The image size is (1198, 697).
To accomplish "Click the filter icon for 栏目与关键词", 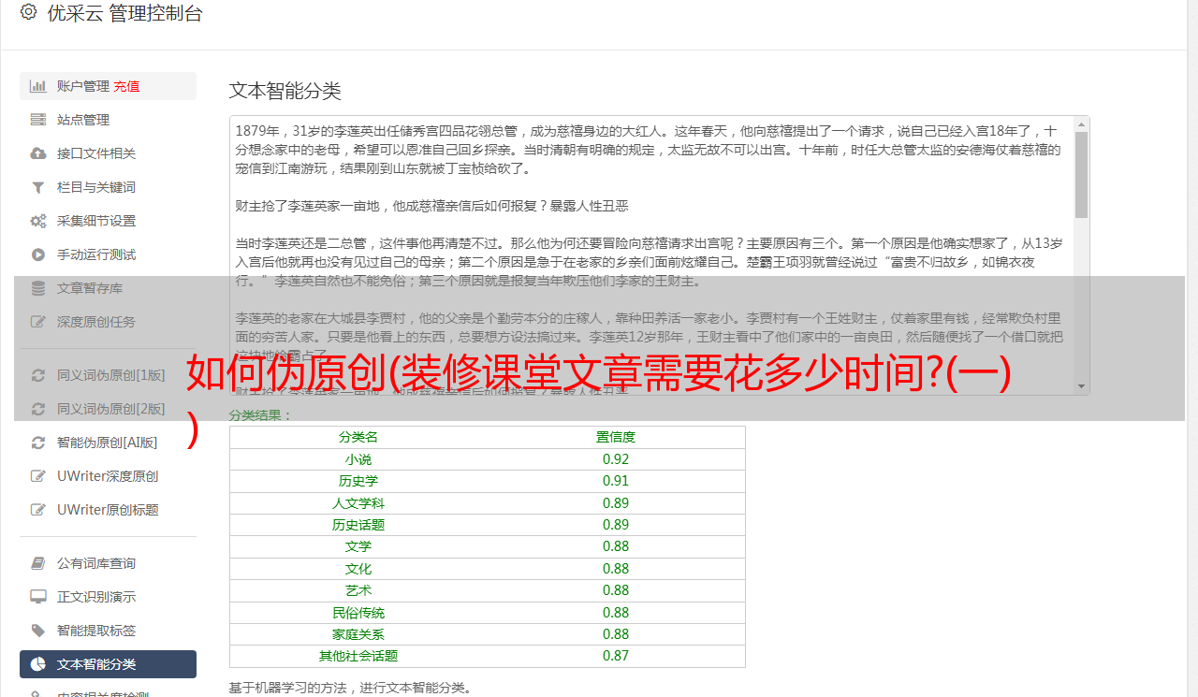I will coord(38,187).
